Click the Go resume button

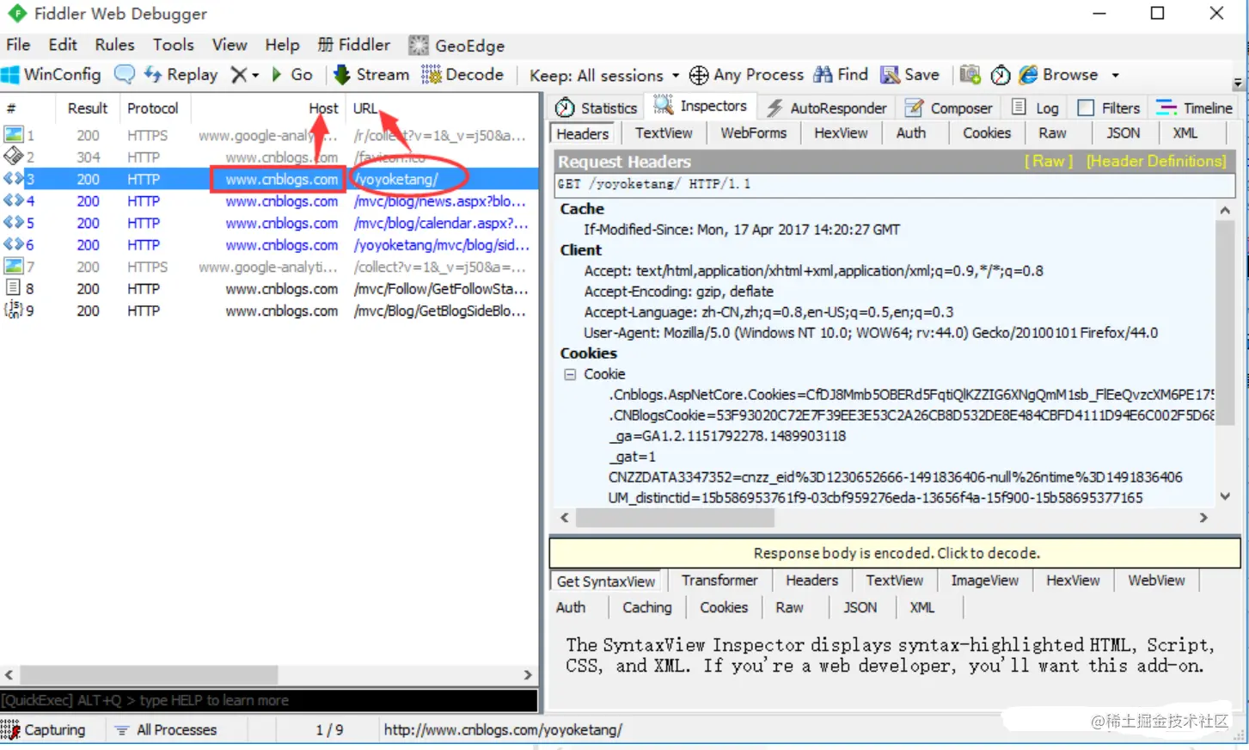[291, 75]
